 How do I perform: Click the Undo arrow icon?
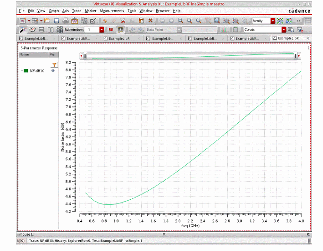pyautogui.click(x=105, y=21)
